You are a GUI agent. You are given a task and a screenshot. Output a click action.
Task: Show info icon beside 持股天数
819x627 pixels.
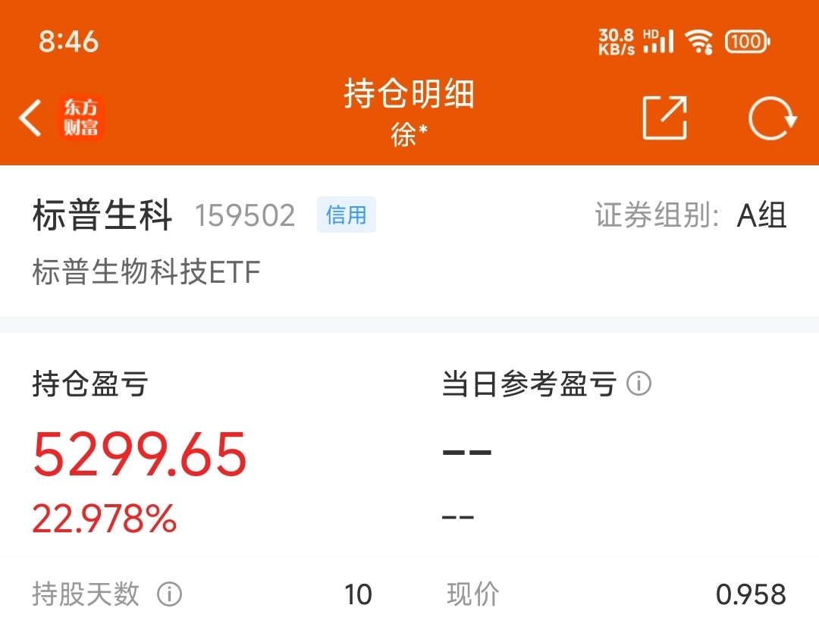pyautogui.click(x=169, y=594)
